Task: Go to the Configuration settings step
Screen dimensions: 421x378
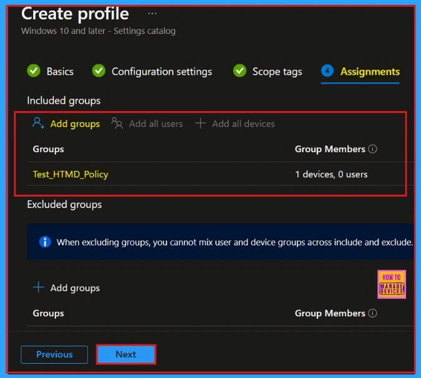Action: coord(152,72)
